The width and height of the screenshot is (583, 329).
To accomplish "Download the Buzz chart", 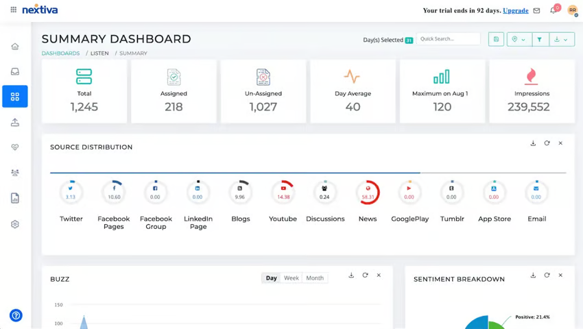I will [x=351, y=276].
